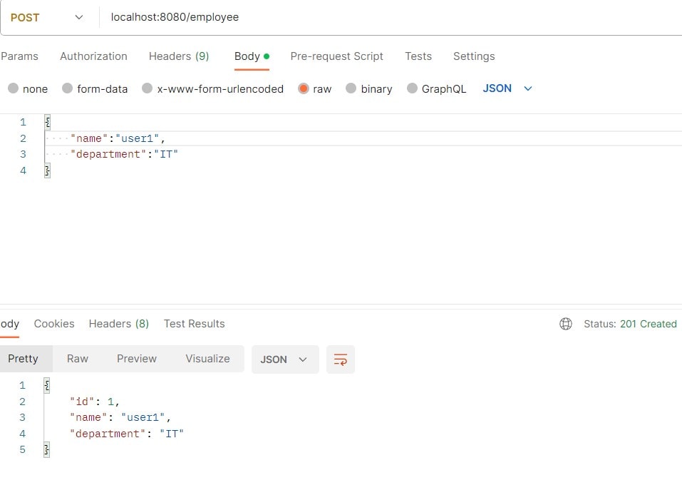
Task: Click request body line "name":"user1"
Action: coord(118,138)
